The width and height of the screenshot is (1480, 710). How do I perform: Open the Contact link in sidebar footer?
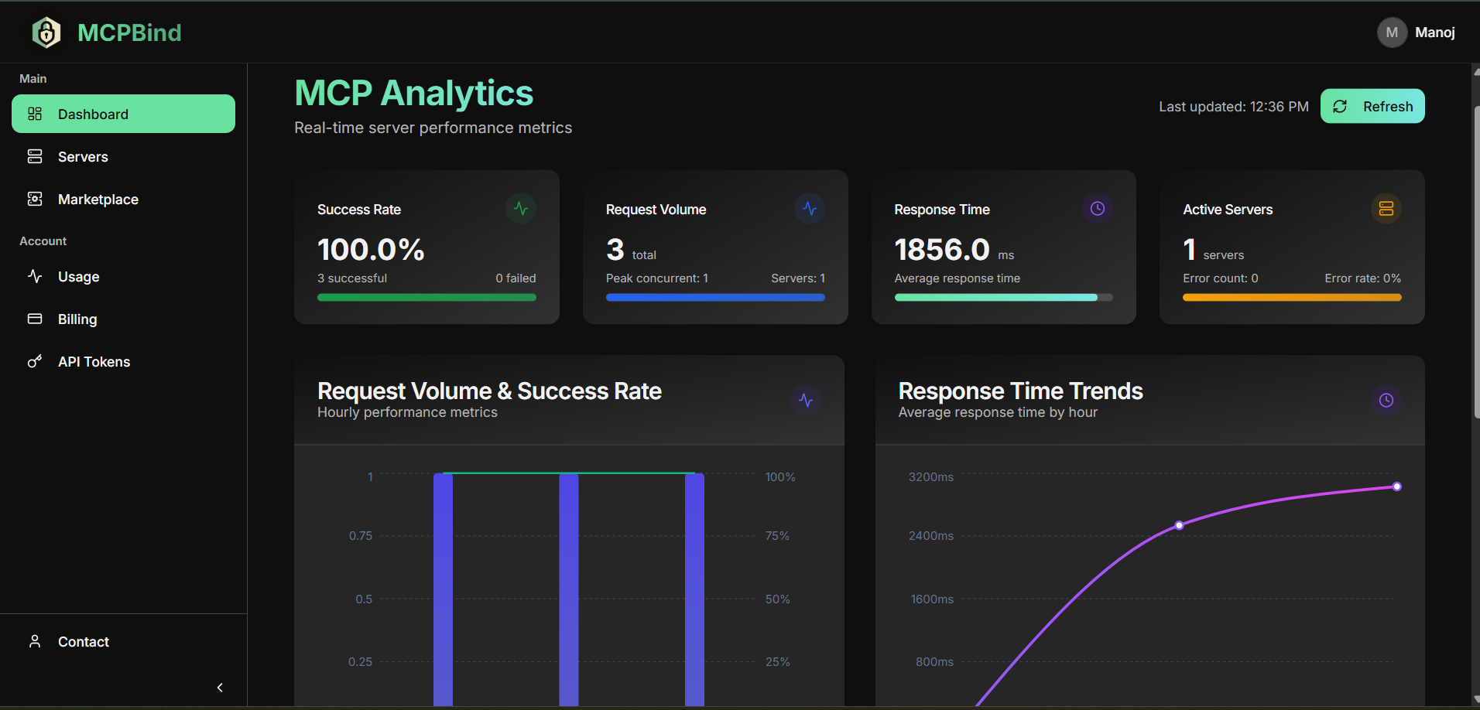coord(123,641)
